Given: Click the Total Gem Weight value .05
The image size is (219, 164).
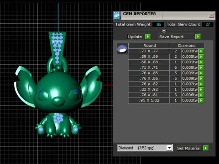Looking at the screenshot, I should coord(158,25).
